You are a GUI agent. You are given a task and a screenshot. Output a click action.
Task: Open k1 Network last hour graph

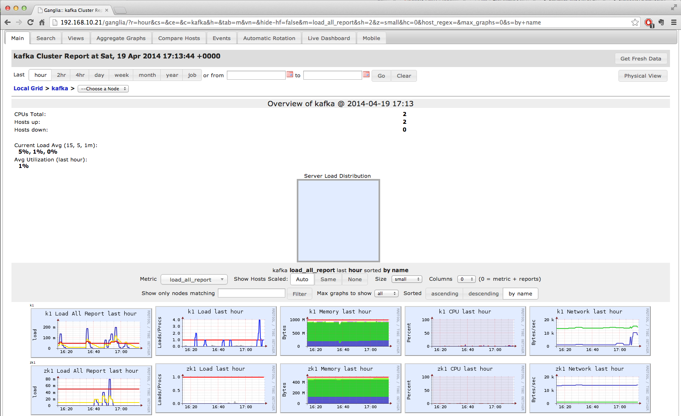(590, 331)
